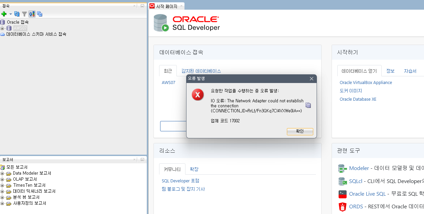Click the Oracle Live SQL terminal icon
Viewport: 424px width, 214px height.
click(343, 194)
